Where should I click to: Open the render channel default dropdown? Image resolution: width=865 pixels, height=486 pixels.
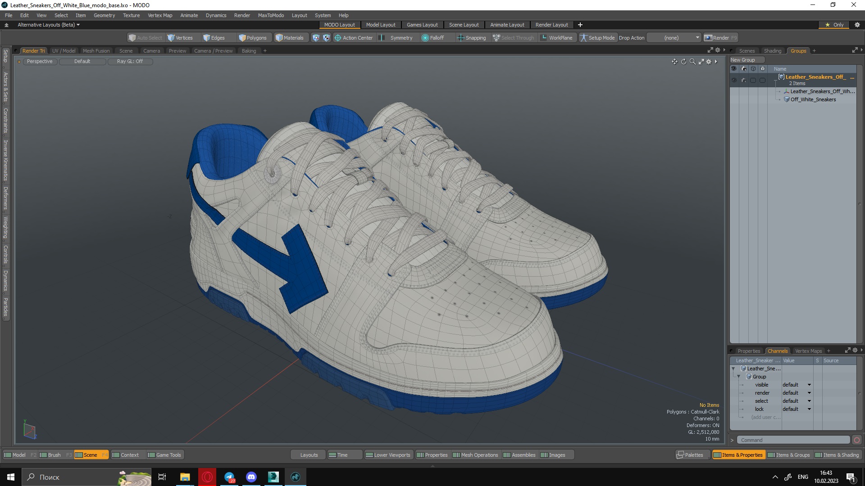797,393
